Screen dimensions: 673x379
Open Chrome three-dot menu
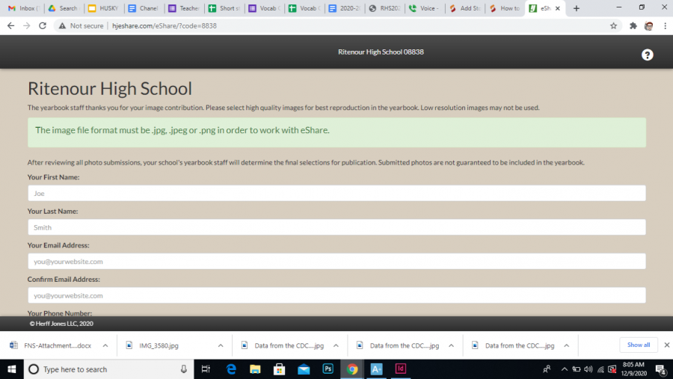click(x=665, y=25)
